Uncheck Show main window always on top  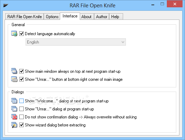coord(21,71)
